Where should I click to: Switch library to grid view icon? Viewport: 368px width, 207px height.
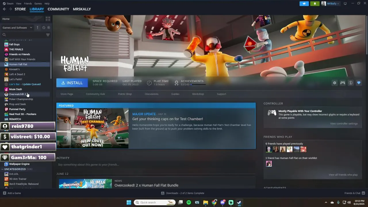coord(48,19)
